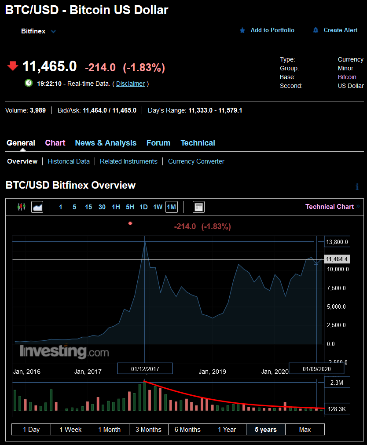Show the 1 Day chart range
Image resolution: width=367 pixels, height=445 pixels.
(x=31, y=430)
